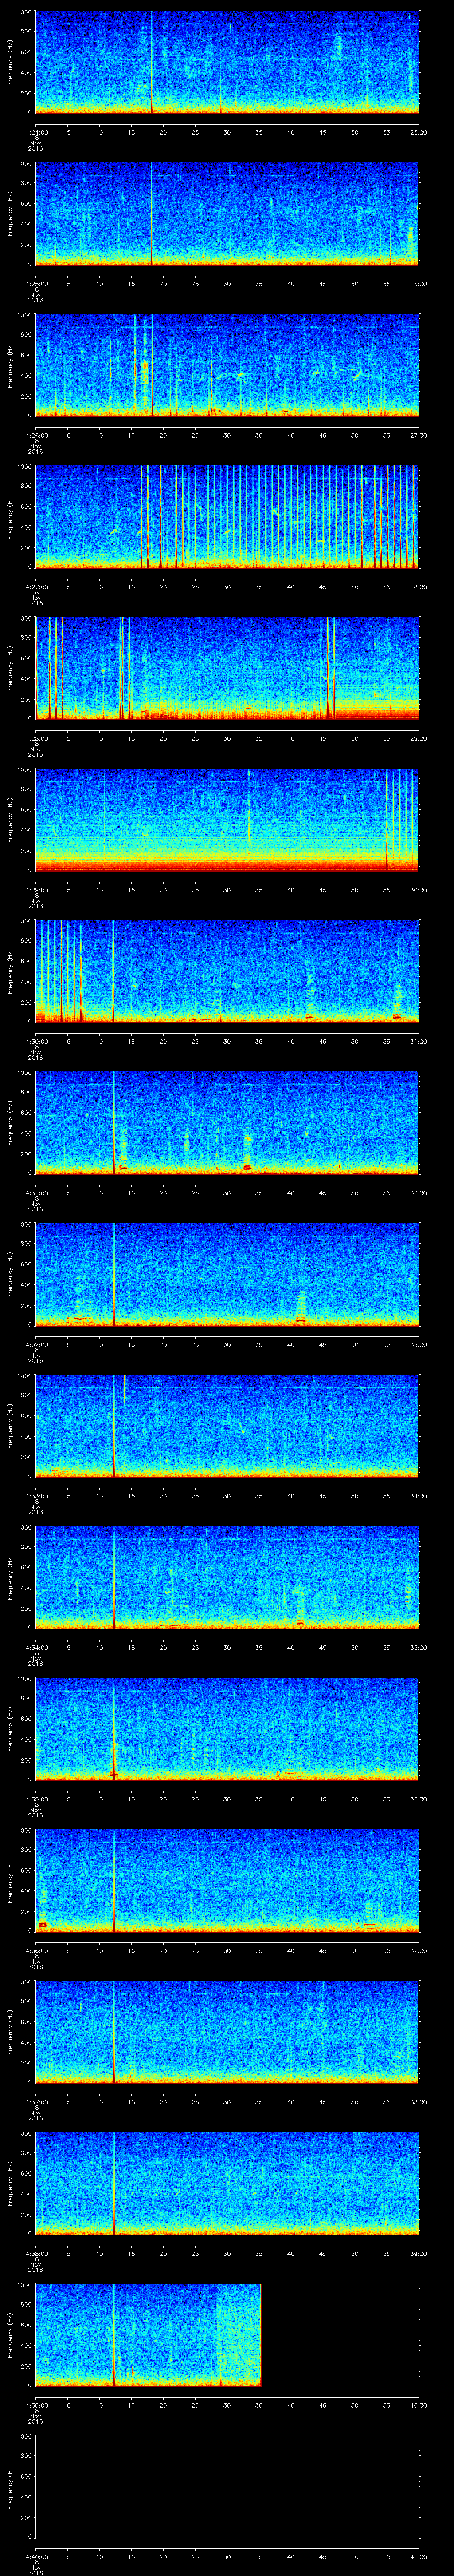
Task: Select the spectrogram panel spanning 4:24:00 to 25:00
Action: point(227,62)
